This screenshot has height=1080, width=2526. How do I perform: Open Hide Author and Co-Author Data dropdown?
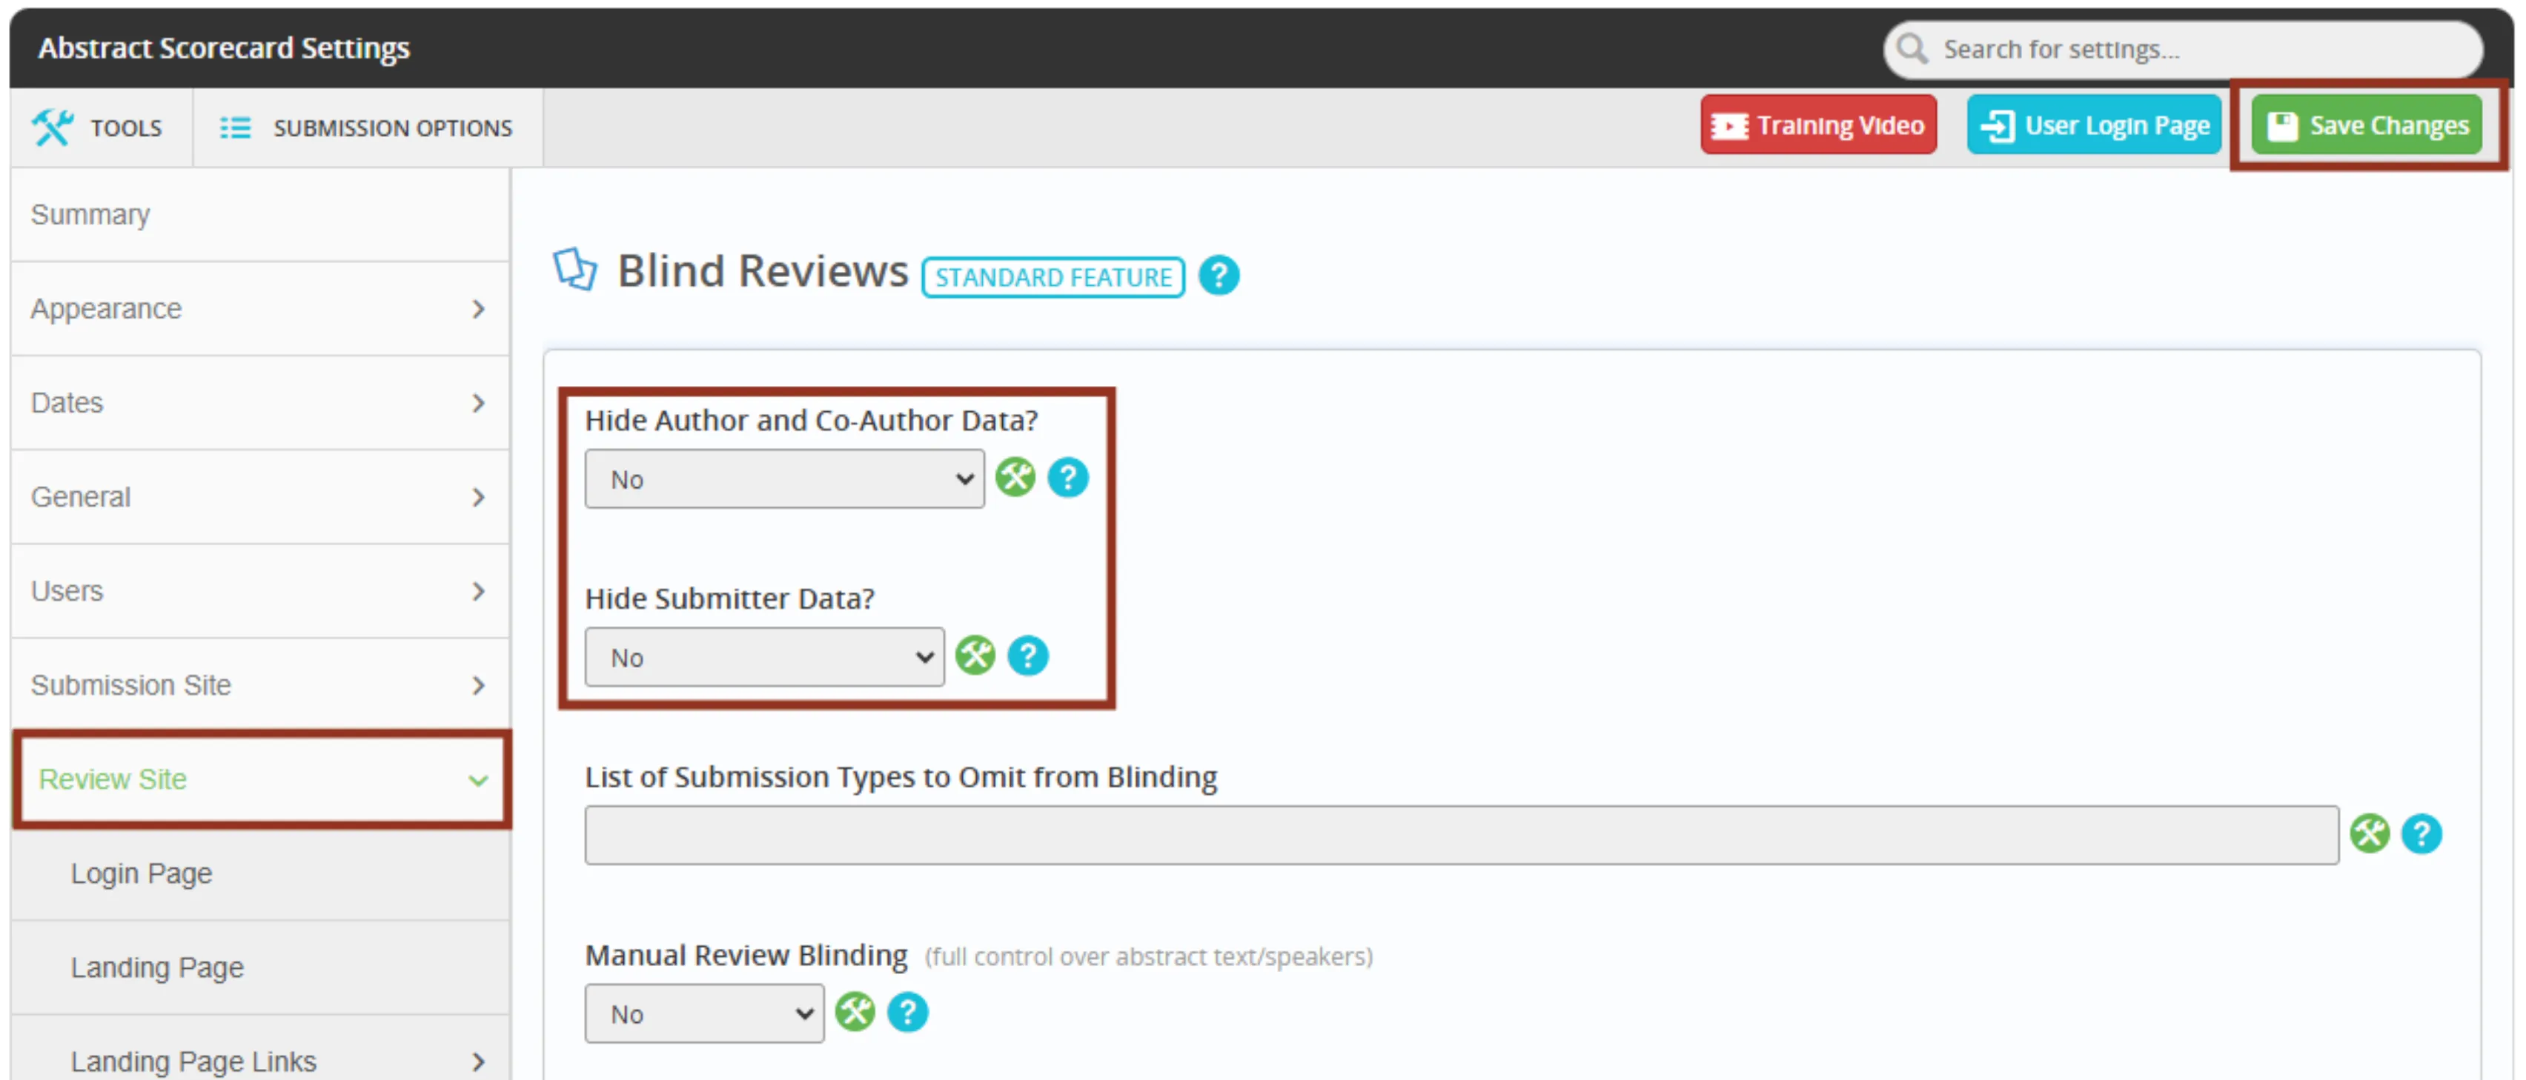pyautogui.click(x=784, y=479)
